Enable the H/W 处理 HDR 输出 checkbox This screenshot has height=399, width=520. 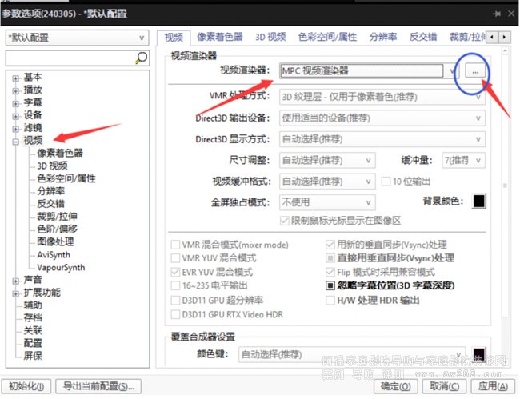click(331, 300)
